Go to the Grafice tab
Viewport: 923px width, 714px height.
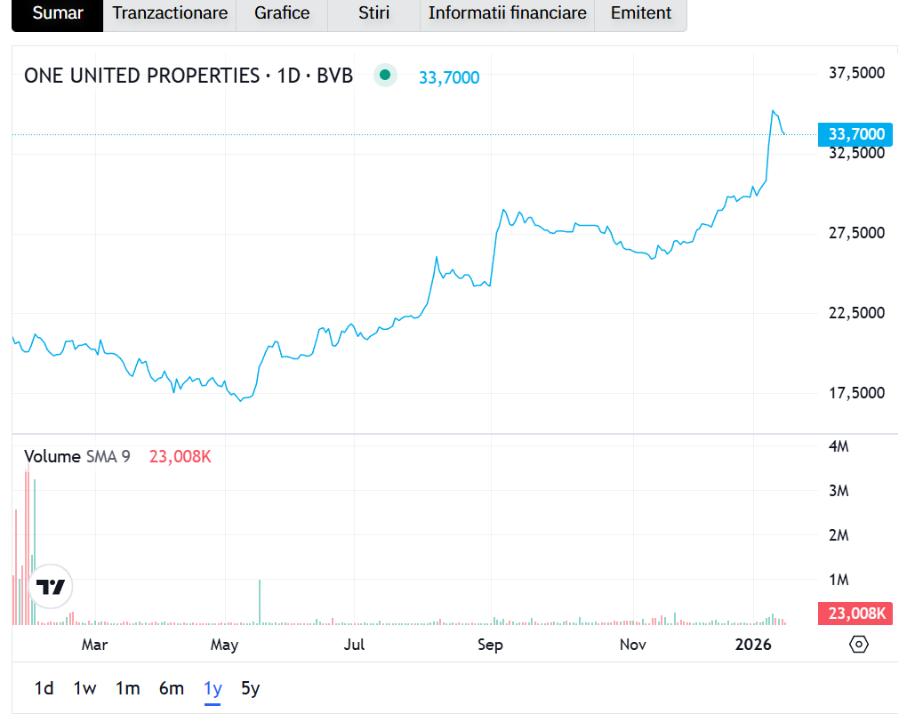(x=282, y=13)
